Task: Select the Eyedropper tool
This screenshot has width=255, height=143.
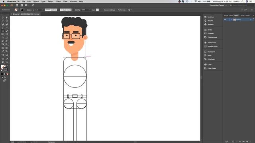Action: pyautogui.click(x=3, y=51)
